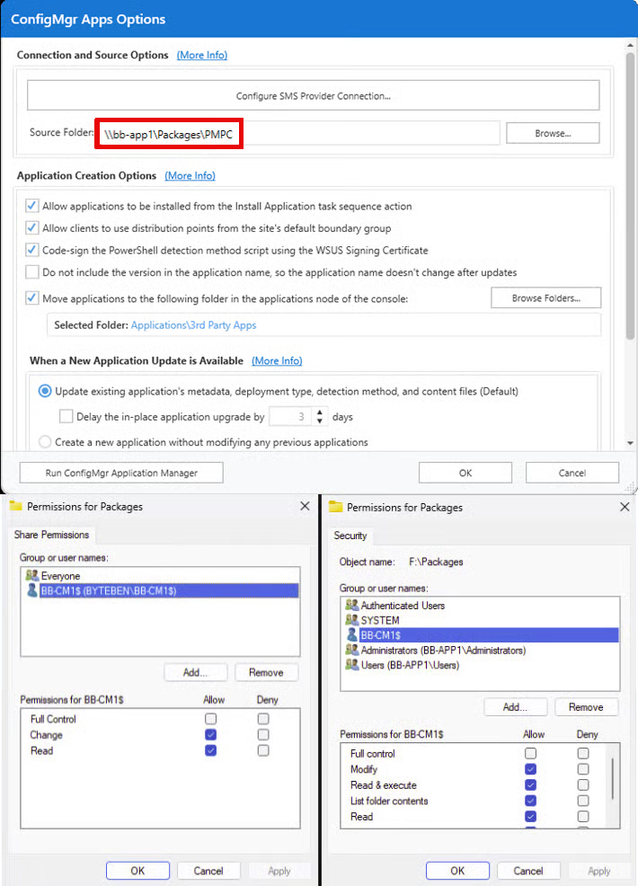Select Administrators (BB-APP1\Administrators) entry

482,650
